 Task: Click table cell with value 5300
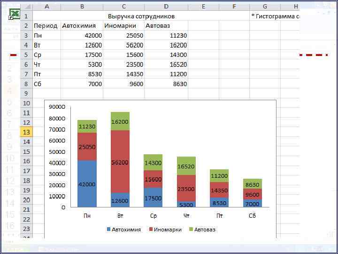click(82, 64)
